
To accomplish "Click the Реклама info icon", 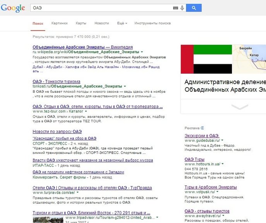I will pos(202,128).
